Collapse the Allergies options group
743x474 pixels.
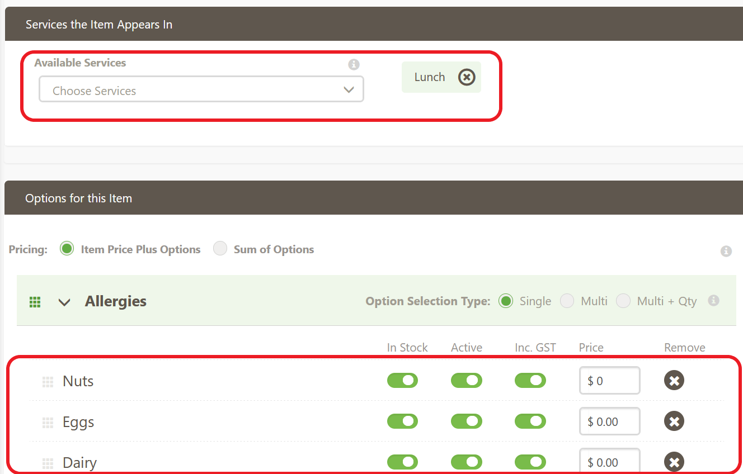pyautogui.click(x=65, y=302)
